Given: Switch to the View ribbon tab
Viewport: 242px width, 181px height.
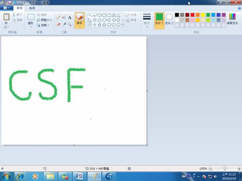Looking at the screenshot, I should pyautogui.click(x=32, y=8).
